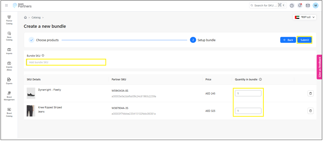This screenshot has height=141, width=323.
Task: Open the mail messages icon
Action: (x=308, y=6)
